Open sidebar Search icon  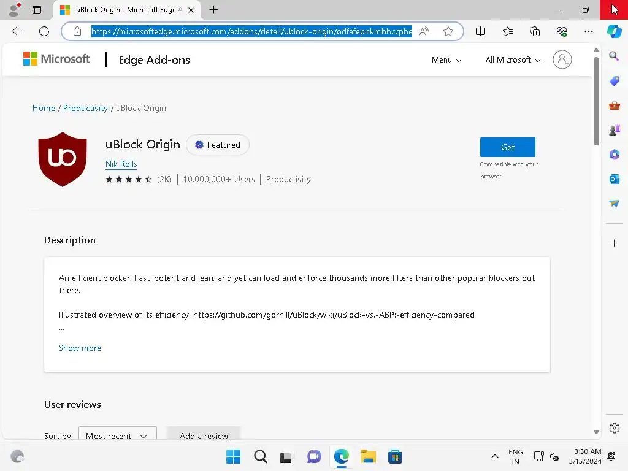pyautogui.click(x=614, y=56)
